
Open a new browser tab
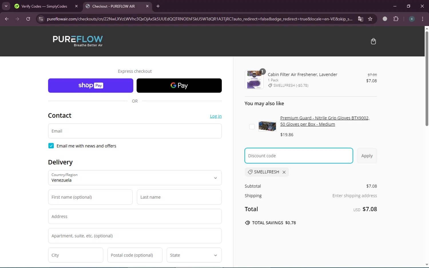point(158,6)
